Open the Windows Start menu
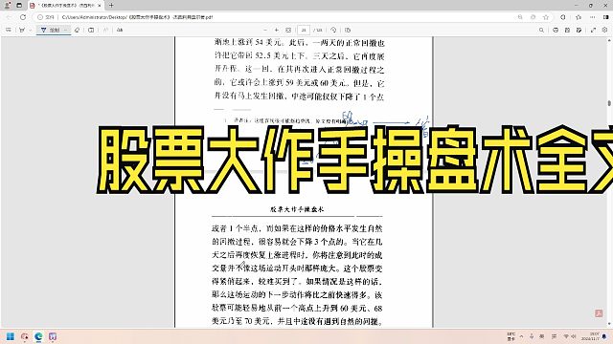613x344 pixels. pyautogui.click(x=11, y=336)
